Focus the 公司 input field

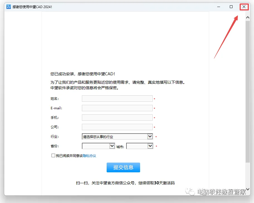pos(117,127)
